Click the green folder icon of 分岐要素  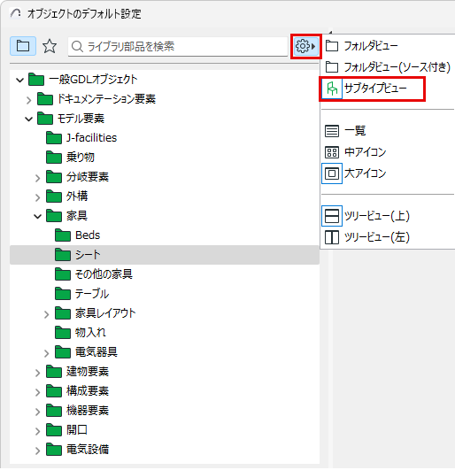(54, 177)
